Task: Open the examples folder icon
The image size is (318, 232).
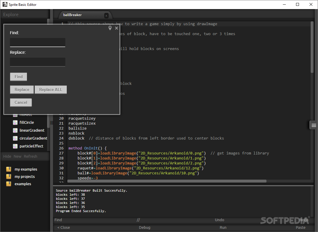Action: click(x=9, y=184)
